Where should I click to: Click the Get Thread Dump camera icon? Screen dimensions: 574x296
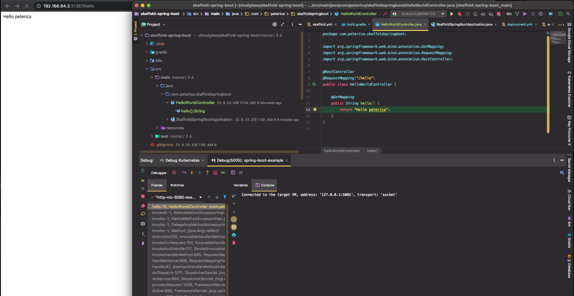click(x=143, y=224)
